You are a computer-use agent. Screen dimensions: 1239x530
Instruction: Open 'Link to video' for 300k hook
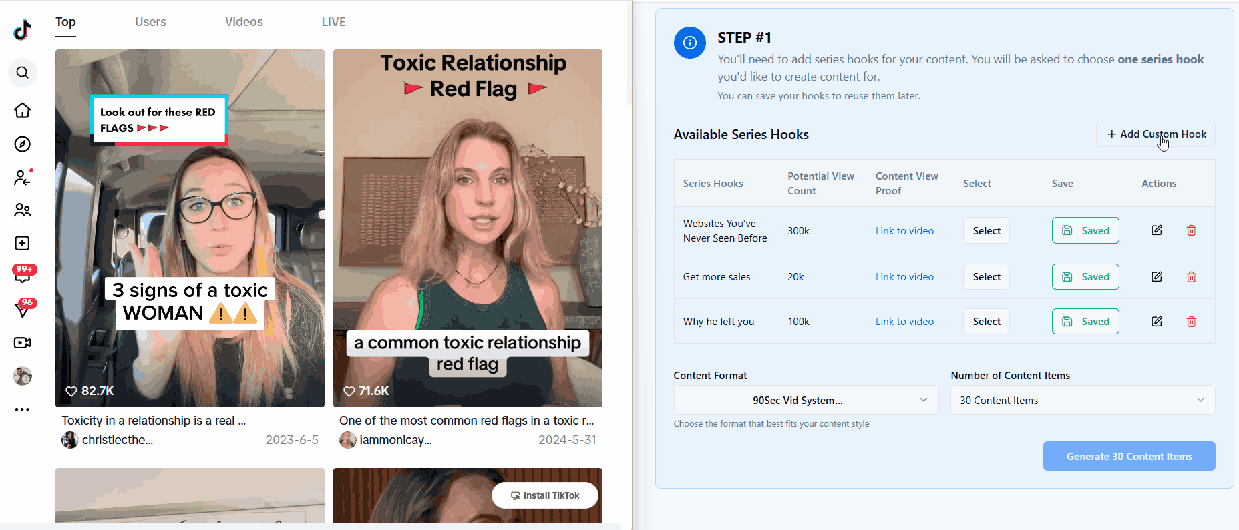pos(904,231)
